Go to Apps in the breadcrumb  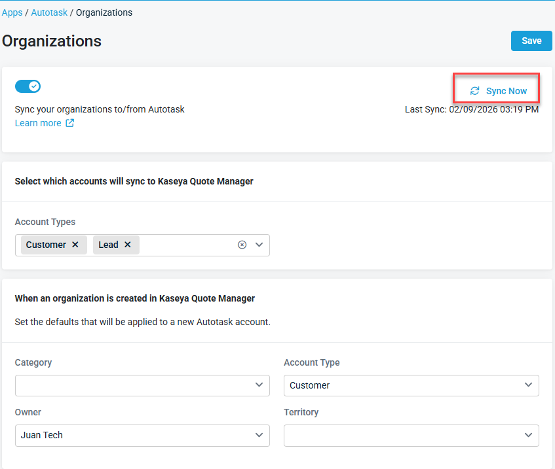click(x=12, y=12)
